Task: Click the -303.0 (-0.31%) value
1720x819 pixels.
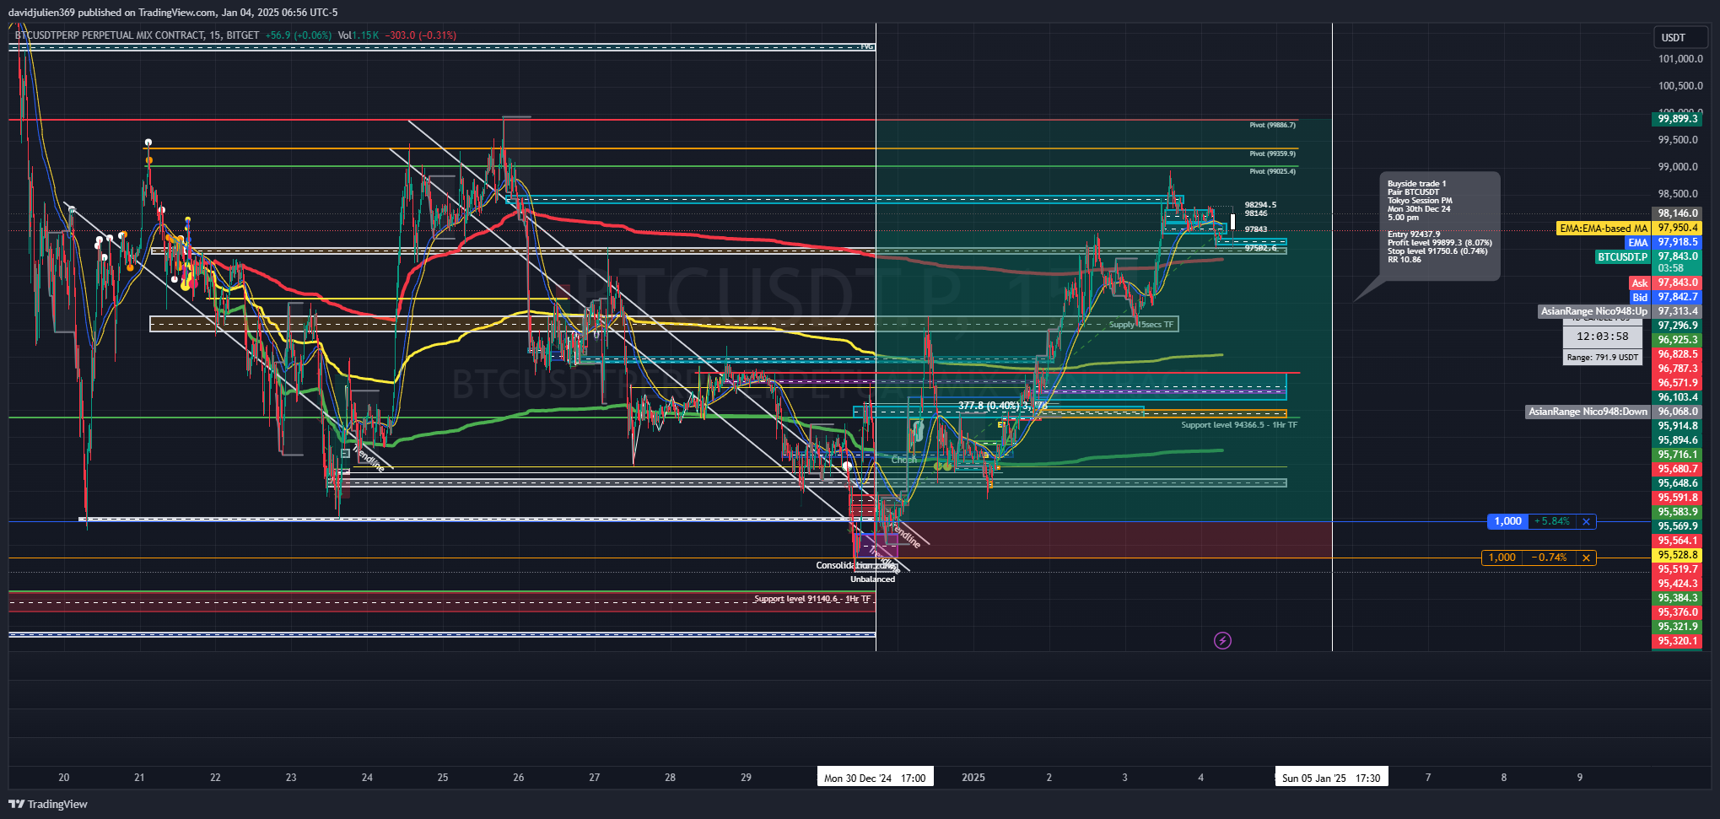Action: coord(420,35)
